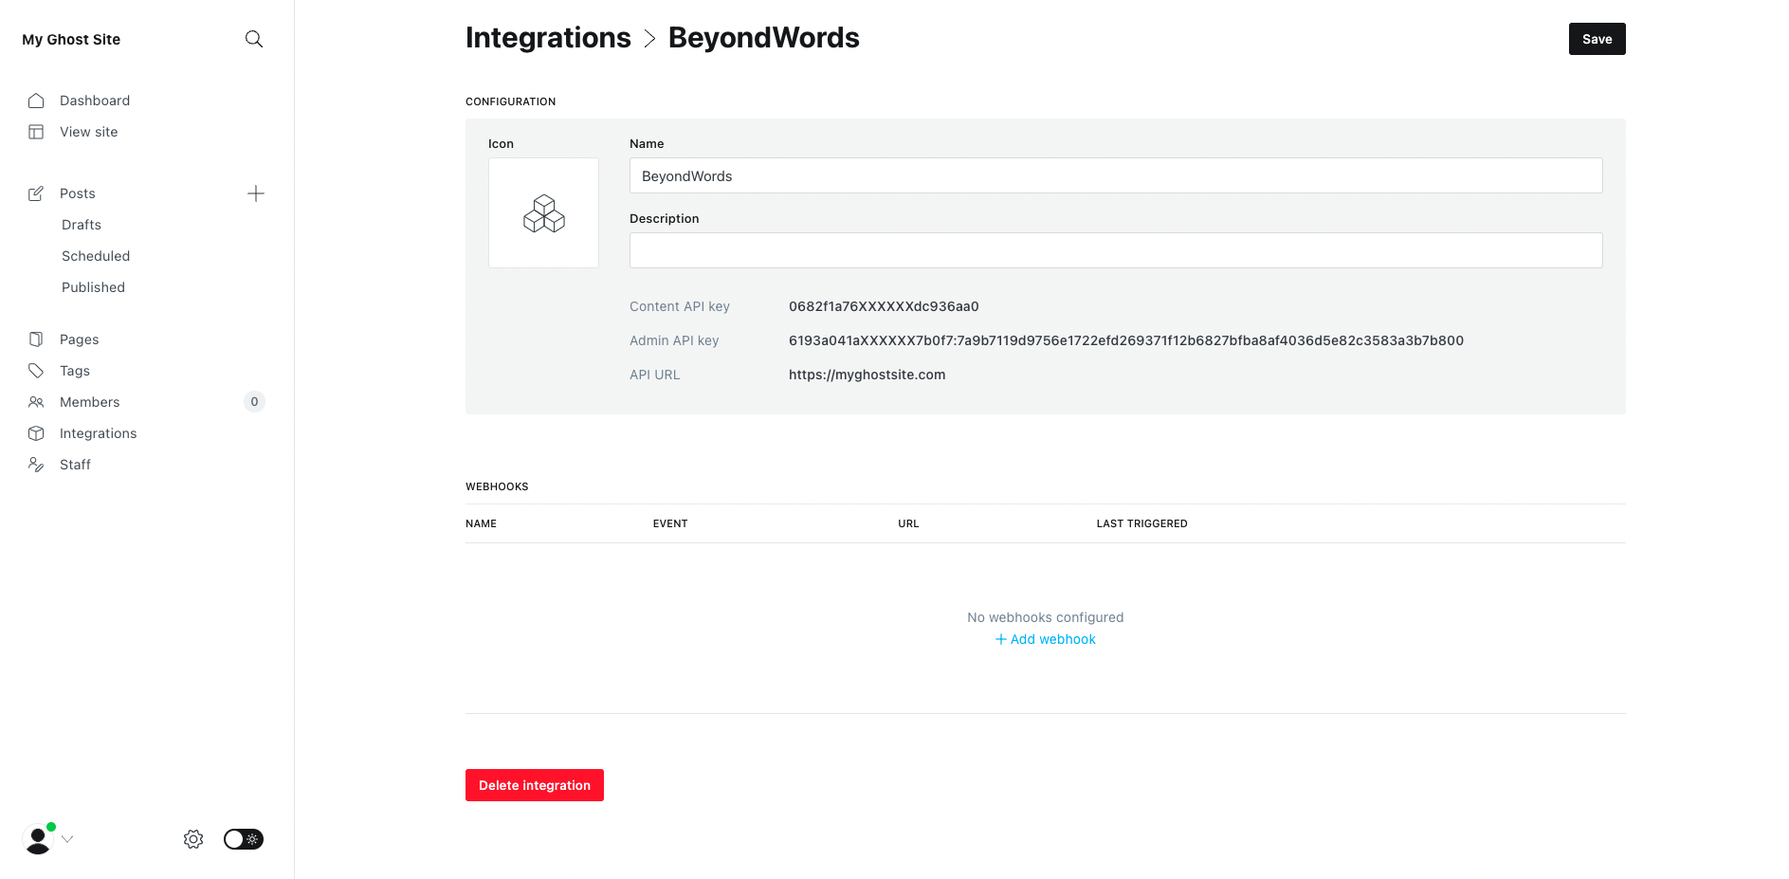Click the Add webhook link
Image resolution: width=1789 pixels, height=879 pixels.
click(x=1046, y=639)
